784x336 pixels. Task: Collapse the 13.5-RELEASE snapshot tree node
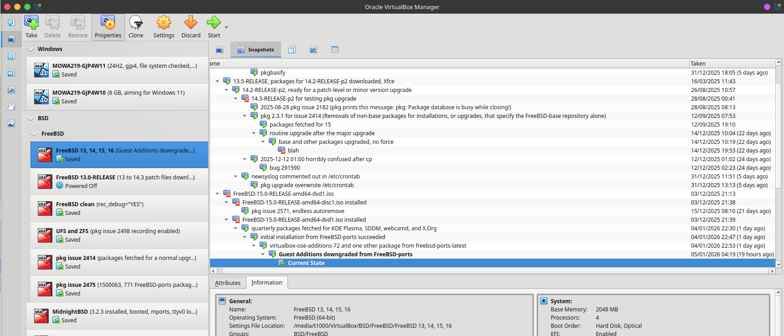[x=217, y=81]
